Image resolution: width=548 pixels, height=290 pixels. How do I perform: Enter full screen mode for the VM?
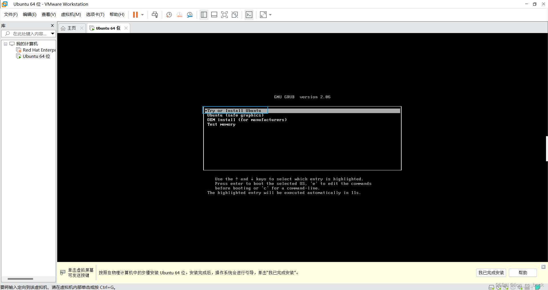click(x=224, y=15)
